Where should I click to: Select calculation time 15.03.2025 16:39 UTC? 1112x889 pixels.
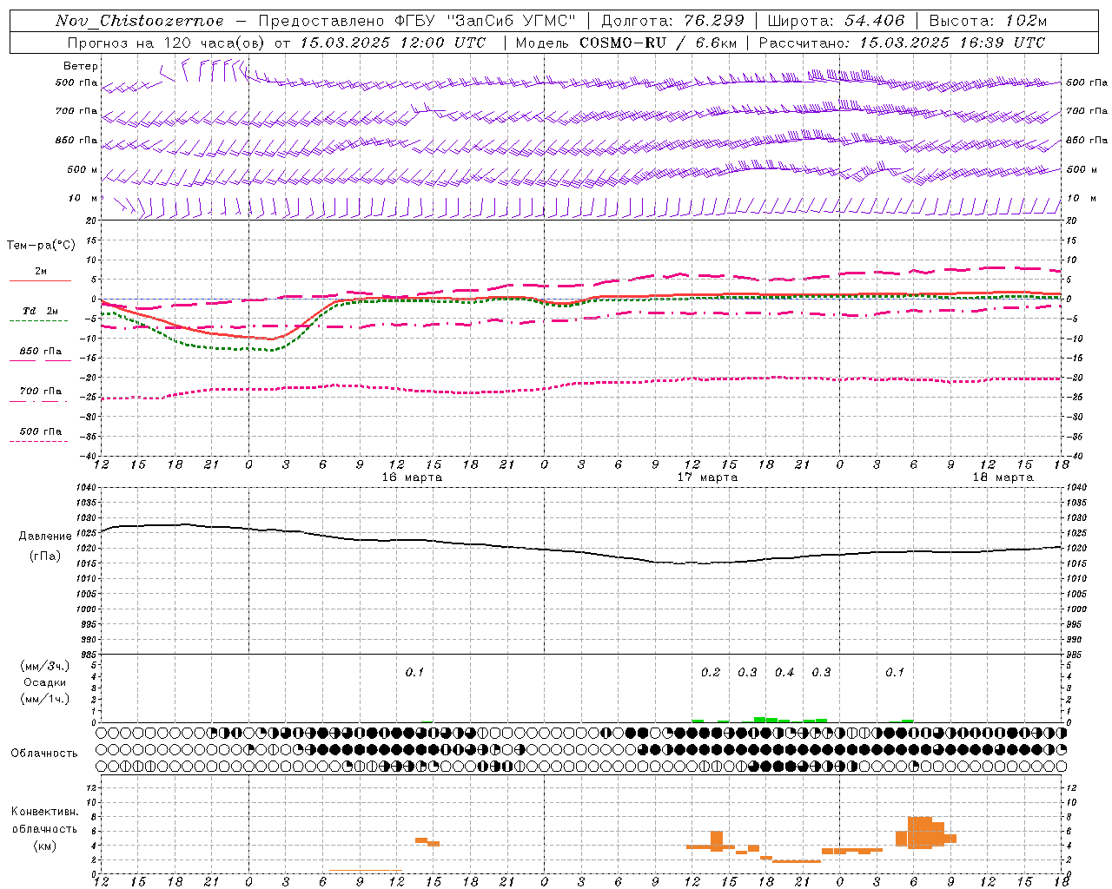pyautogui.click(x=952, y=43)
